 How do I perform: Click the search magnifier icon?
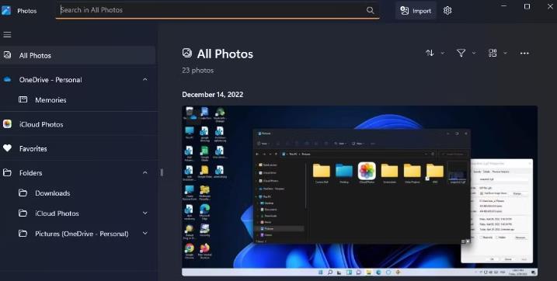[x=370, y=10]
